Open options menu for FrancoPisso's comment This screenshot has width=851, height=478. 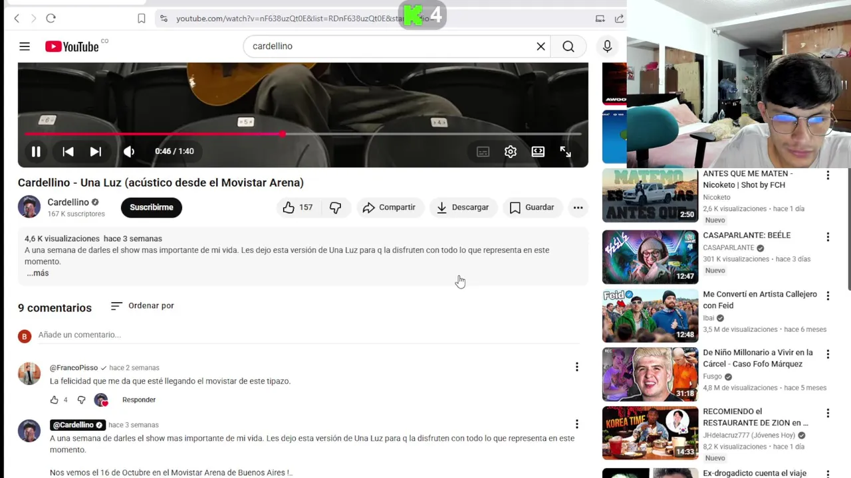[x=577, y=366]
